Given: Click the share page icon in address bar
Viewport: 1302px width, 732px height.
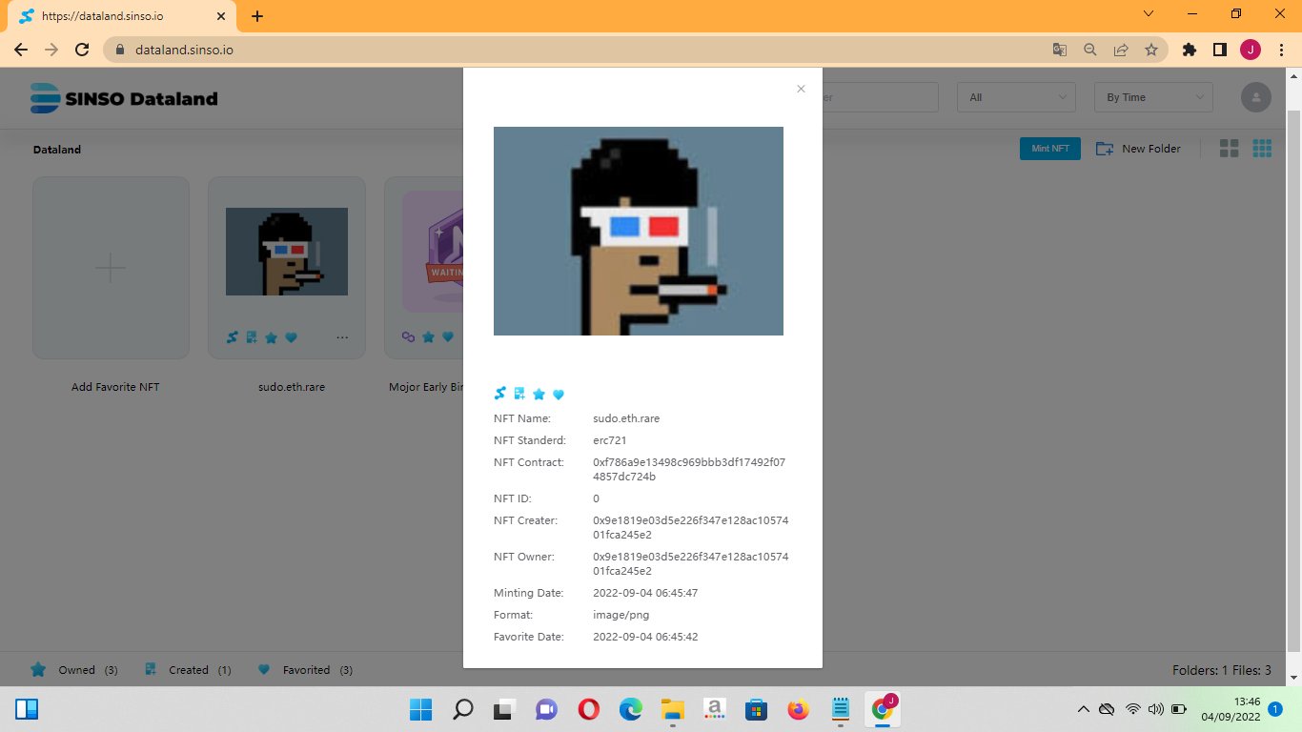Looking at the screenshot, I should click(x=1121, y=50).
